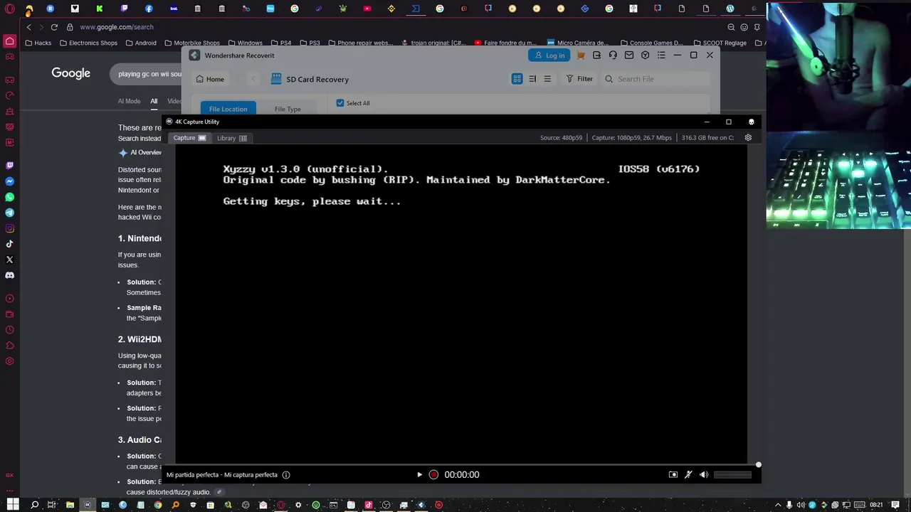
Task: Start recording in 4K Capture Utility
Action: point(433,474)
